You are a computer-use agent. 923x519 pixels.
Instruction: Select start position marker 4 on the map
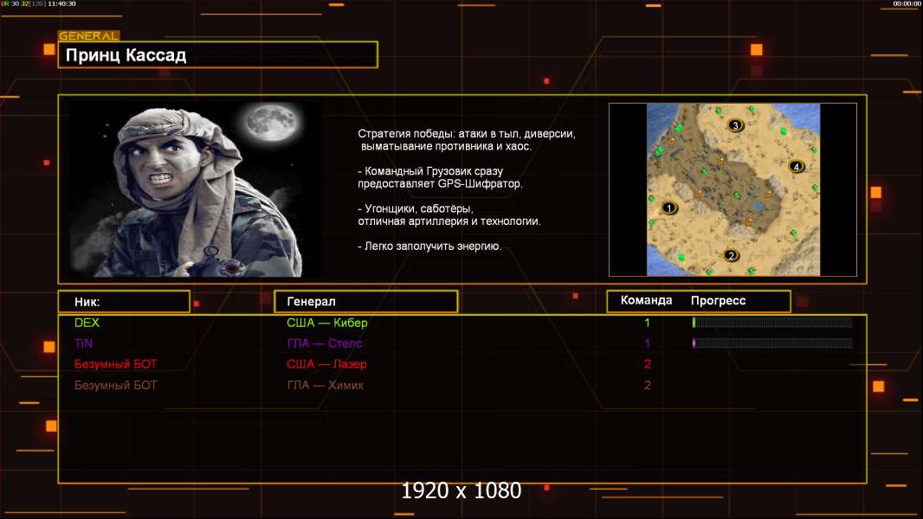pyautogui.click(x=797, y=166)
